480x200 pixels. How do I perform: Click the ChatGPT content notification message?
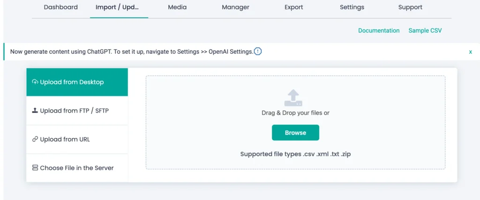[x=131, y=51]
